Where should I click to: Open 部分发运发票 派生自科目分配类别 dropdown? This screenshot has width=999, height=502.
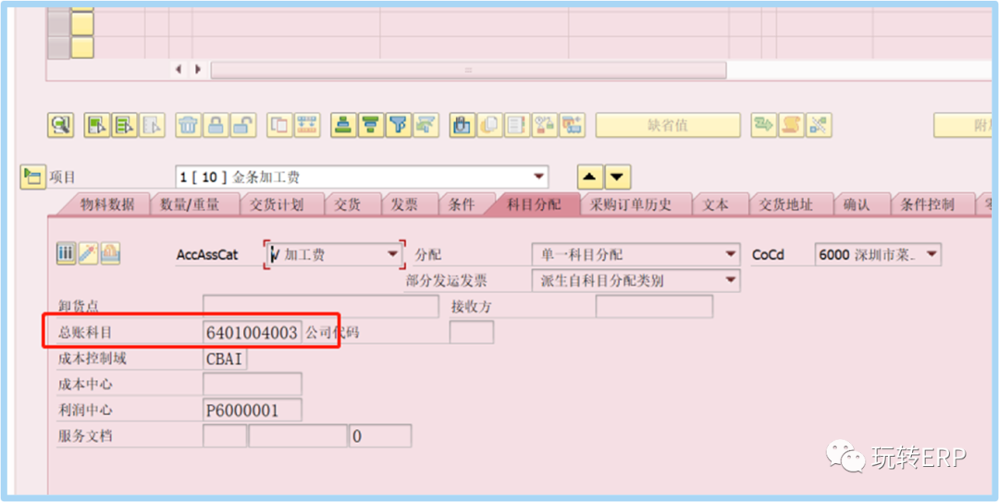(730, 280)
